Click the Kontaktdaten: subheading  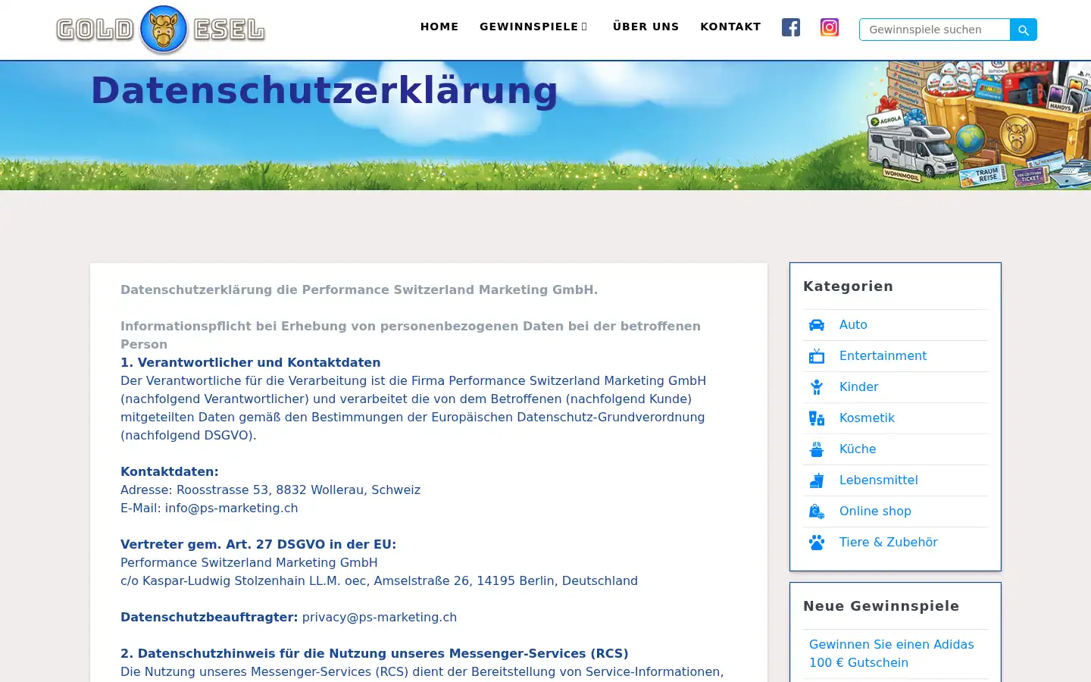pos(170,472)
